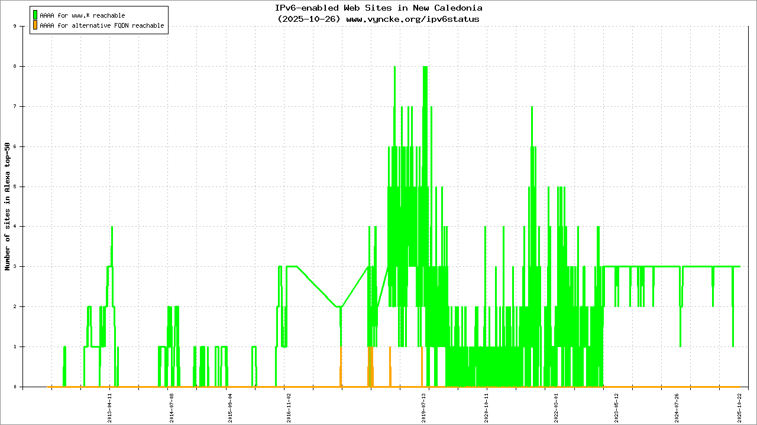Open the www.vyncke.org/ipv6status link text

click(412, 19)
